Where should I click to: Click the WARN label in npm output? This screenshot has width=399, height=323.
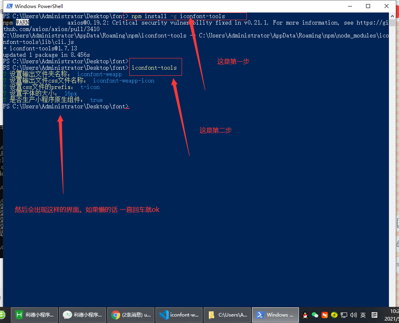(x=23, y=23)
